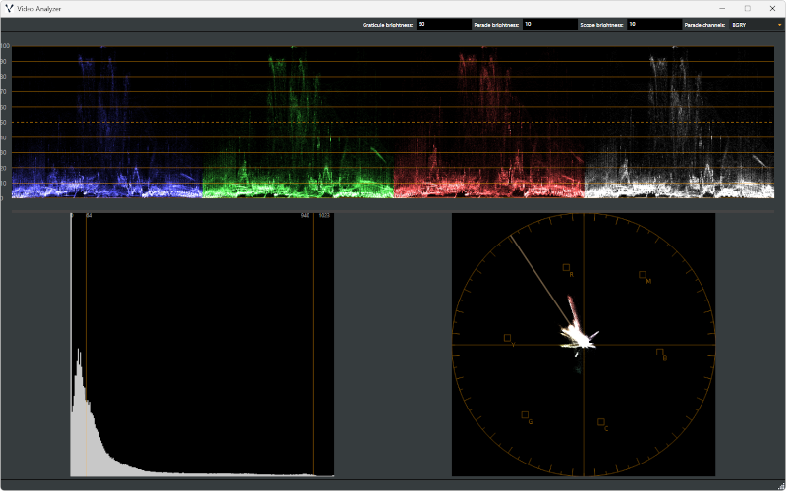Click the "Scope brightness:" label
Viewport: 786px width, 491px height.
601,25
